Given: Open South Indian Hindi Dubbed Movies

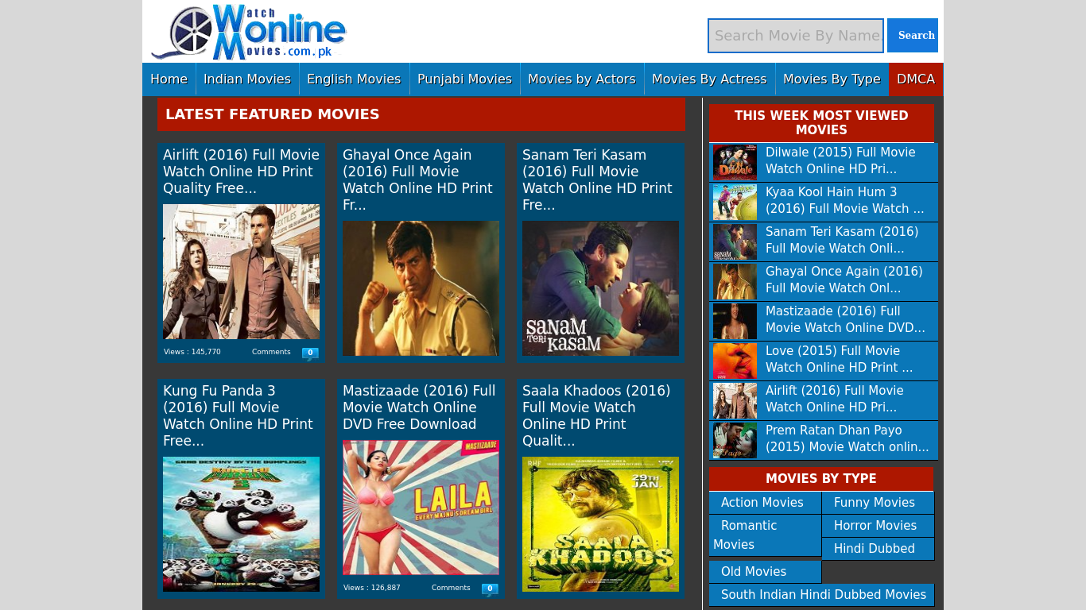Looking at the screenshot, I should click(x=821, y=595).
